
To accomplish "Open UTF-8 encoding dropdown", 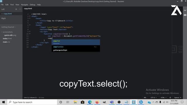I will click(x=153, y=97).
